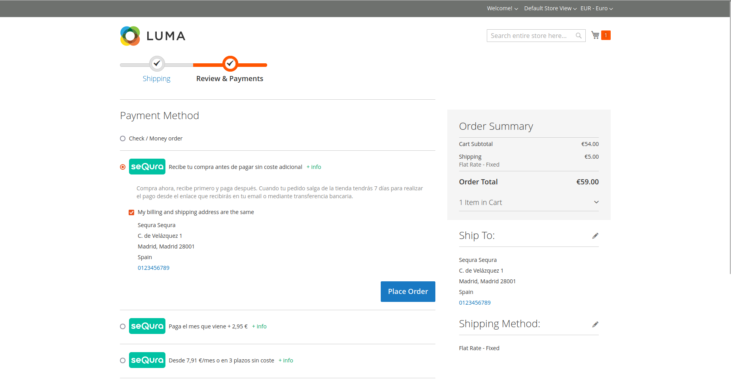Image resolution: width=731 pixels, height=383 pixels.
Task: Click billing address line C. de Velázquez 1
Action: (160, 236)
